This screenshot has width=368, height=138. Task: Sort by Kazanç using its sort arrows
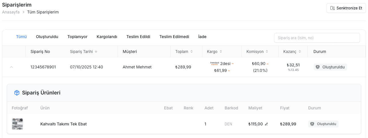[300, 52]
